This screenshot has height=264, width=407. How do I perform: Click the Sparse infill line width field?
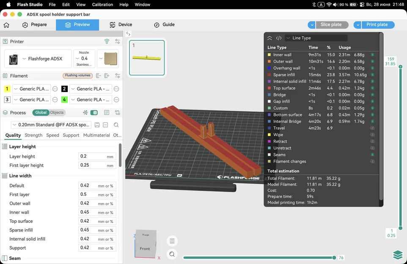(97, 230)
